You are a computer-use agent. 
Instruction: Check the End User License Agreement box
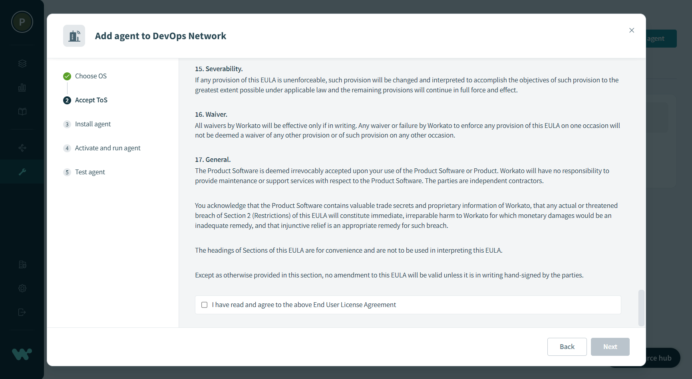(x=205, y=305)
